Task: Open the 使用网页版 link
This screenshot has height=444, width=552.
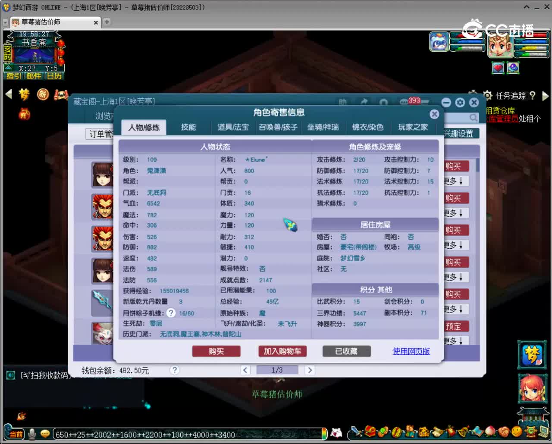Action: (411, 351)
